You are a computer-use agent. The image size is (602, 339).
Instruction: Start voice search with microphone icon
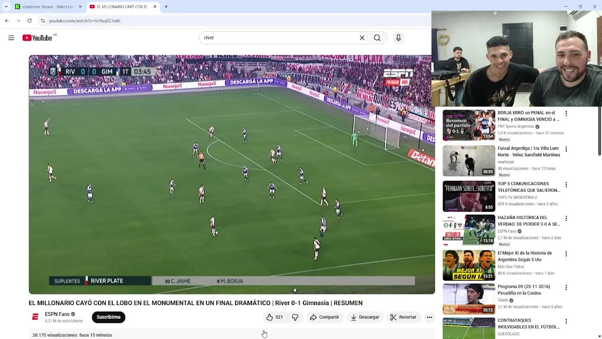[x=398, y=38]
